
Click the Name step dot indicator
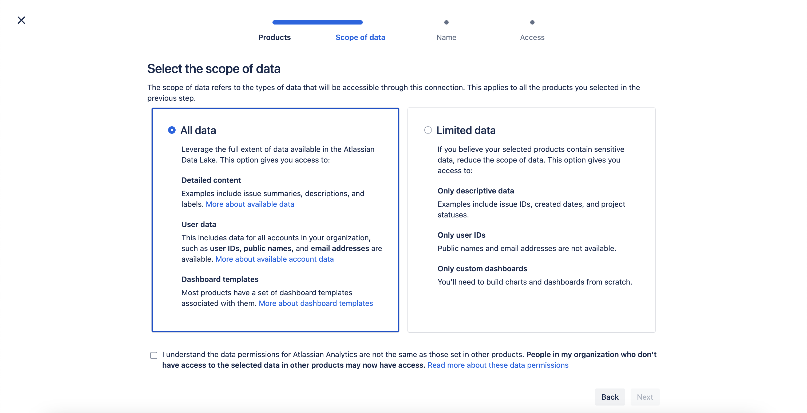click(446, 22)
